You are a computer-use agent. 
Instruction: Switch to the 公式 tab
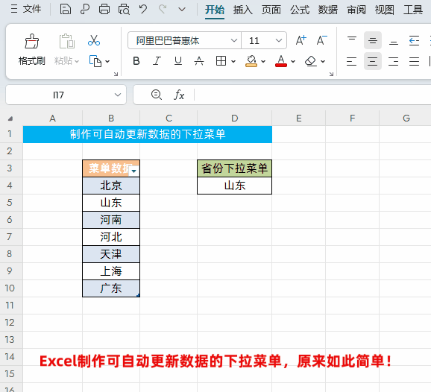tap(300, 10)
